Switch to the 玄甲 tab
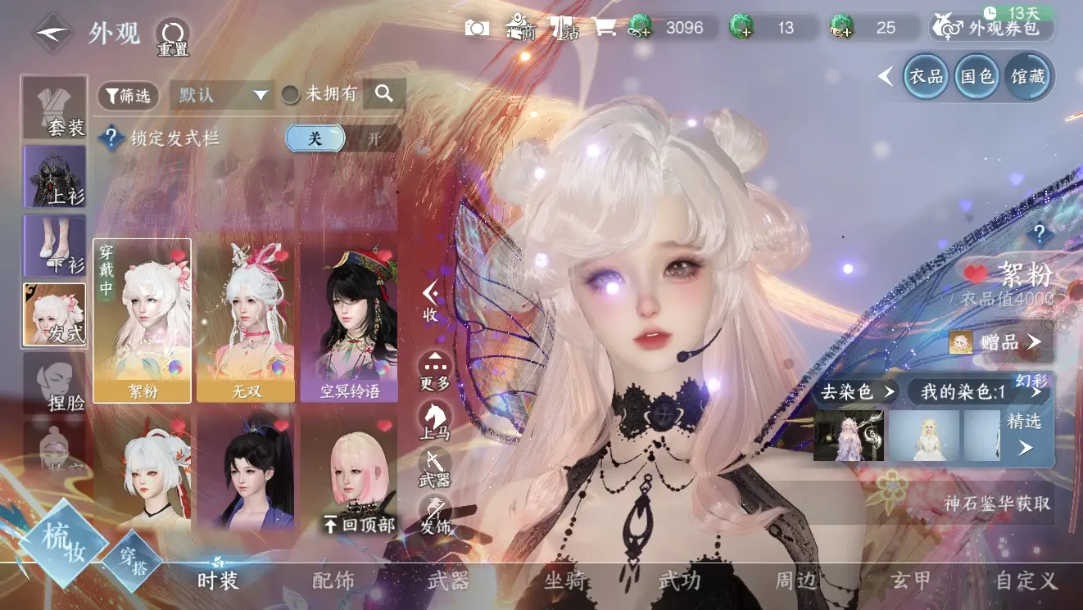1083x610 pixels. (x=911, y=580)
